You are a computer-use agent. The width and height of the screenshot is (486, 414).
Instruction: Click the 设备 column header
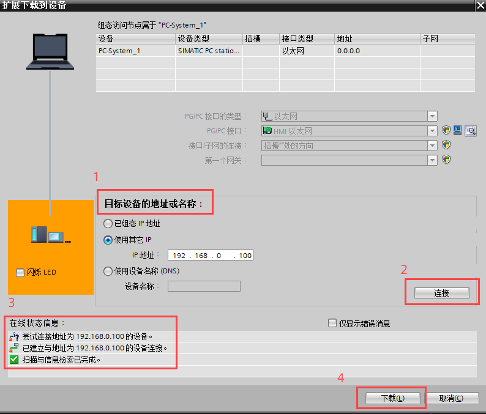point(135,39)
